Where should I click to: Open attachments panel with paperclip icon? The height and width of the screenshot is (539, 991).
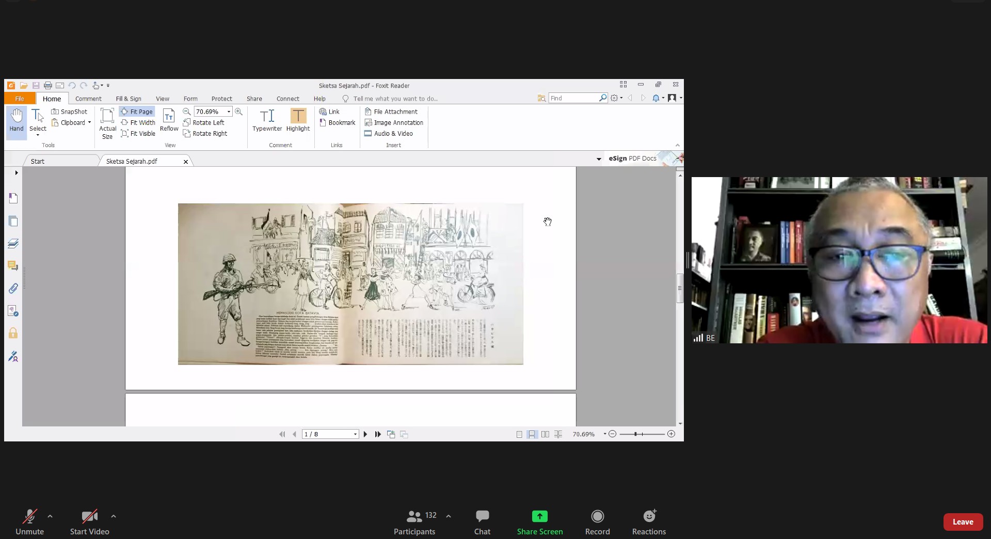pyautogui.click(x=13, y=289)
